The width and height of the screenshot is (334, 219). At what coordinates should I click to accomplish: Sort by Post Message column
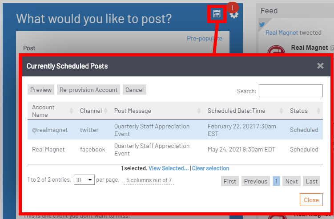point(200,111)
